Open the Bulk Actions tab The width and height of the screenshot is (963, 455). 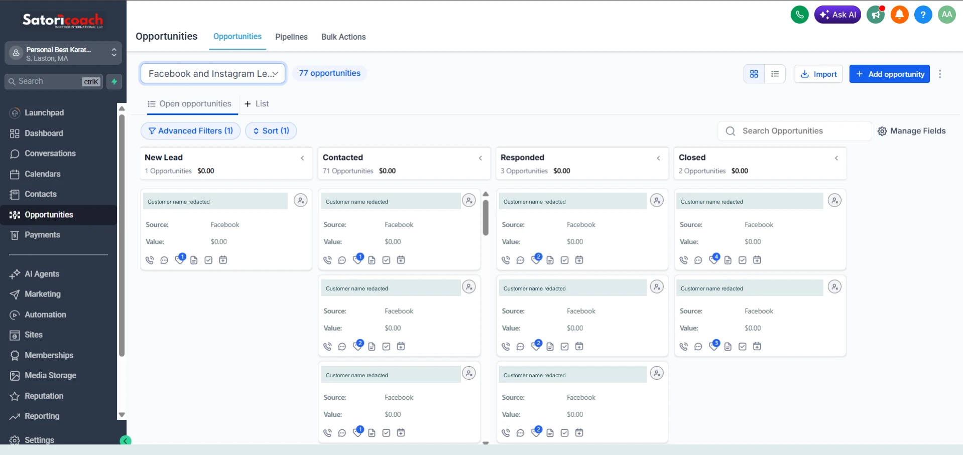click(343, 37)
